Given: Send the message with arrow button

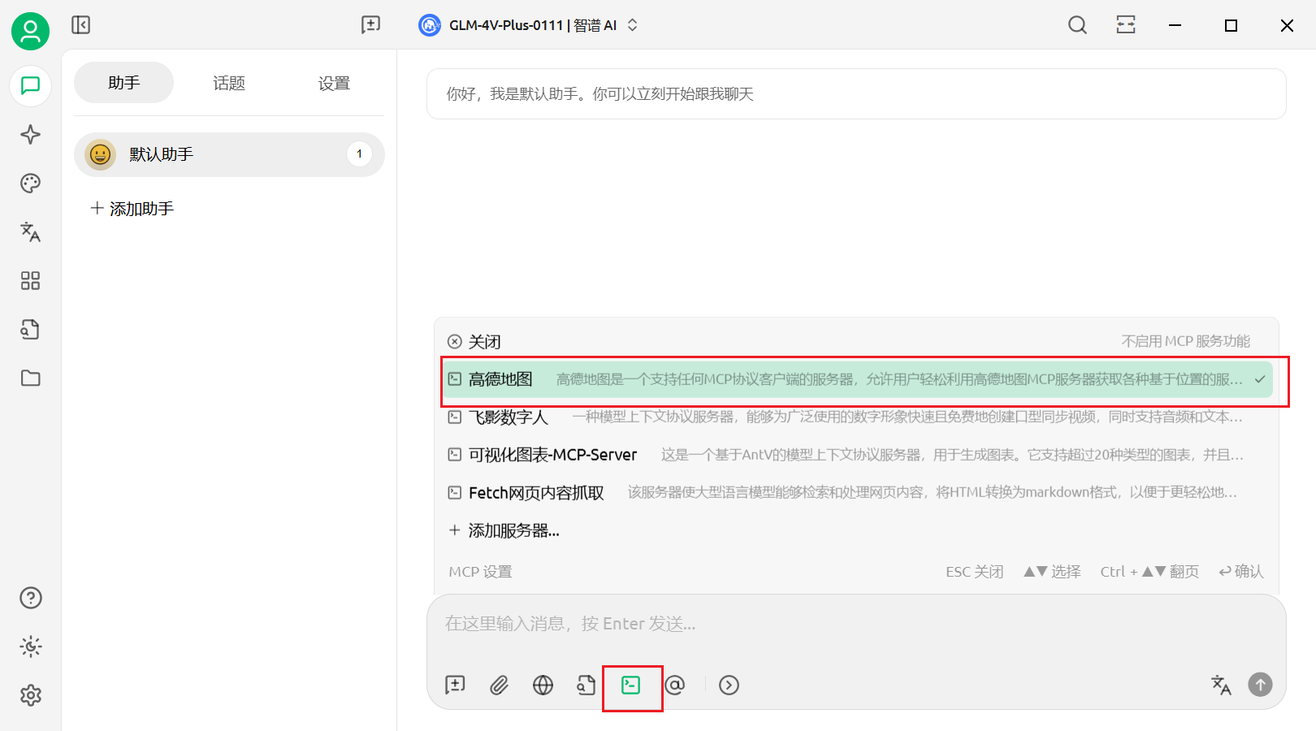Looking at the screenshot, I should [x=1260, y=685].
